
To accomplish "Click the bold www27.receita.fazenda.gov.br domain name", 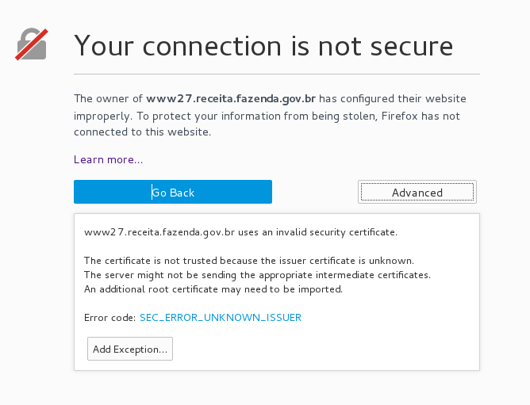I will (x=231, y=98).
